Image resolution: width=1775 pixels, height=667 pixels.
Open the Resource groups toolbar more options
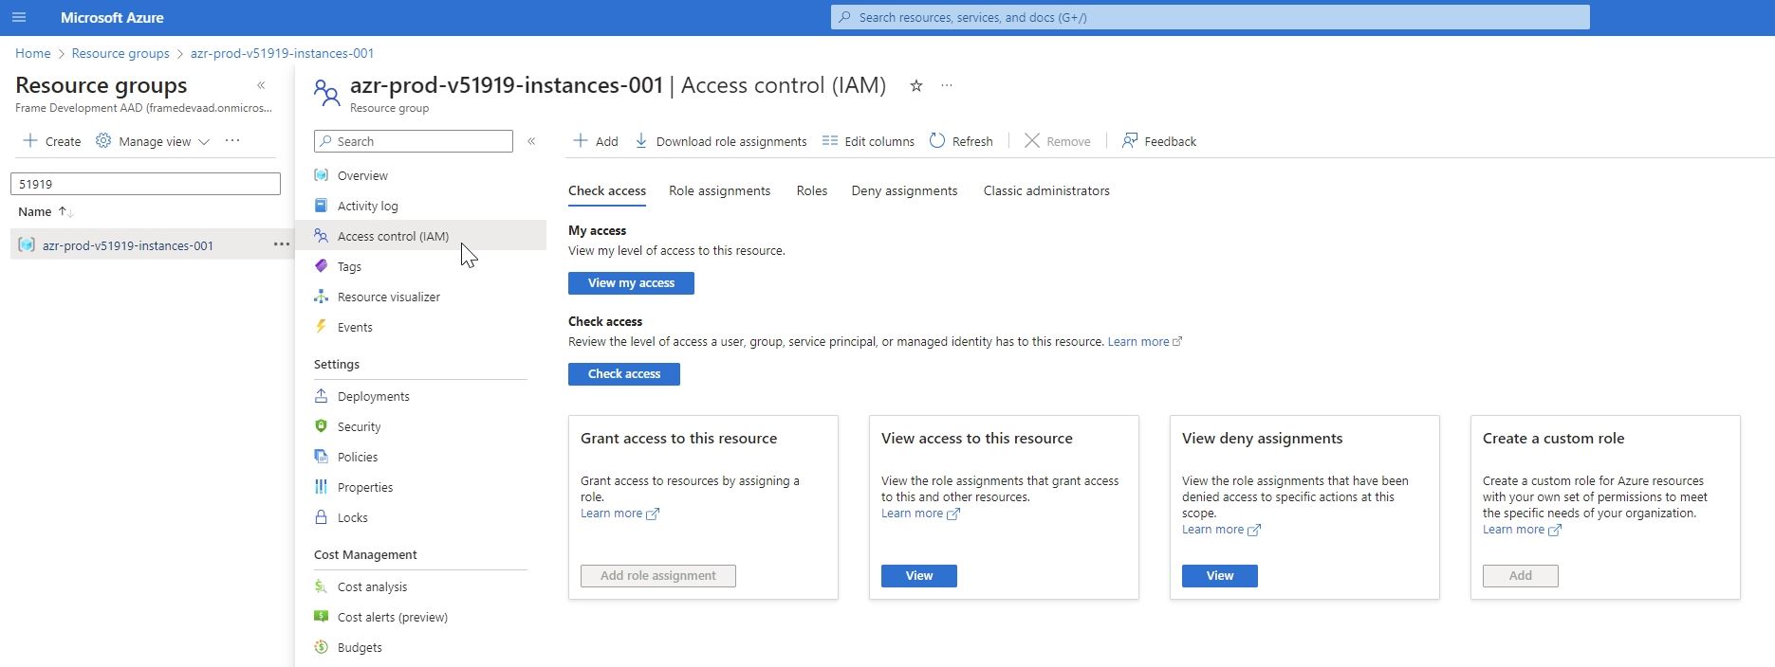[x=232, y=140]
